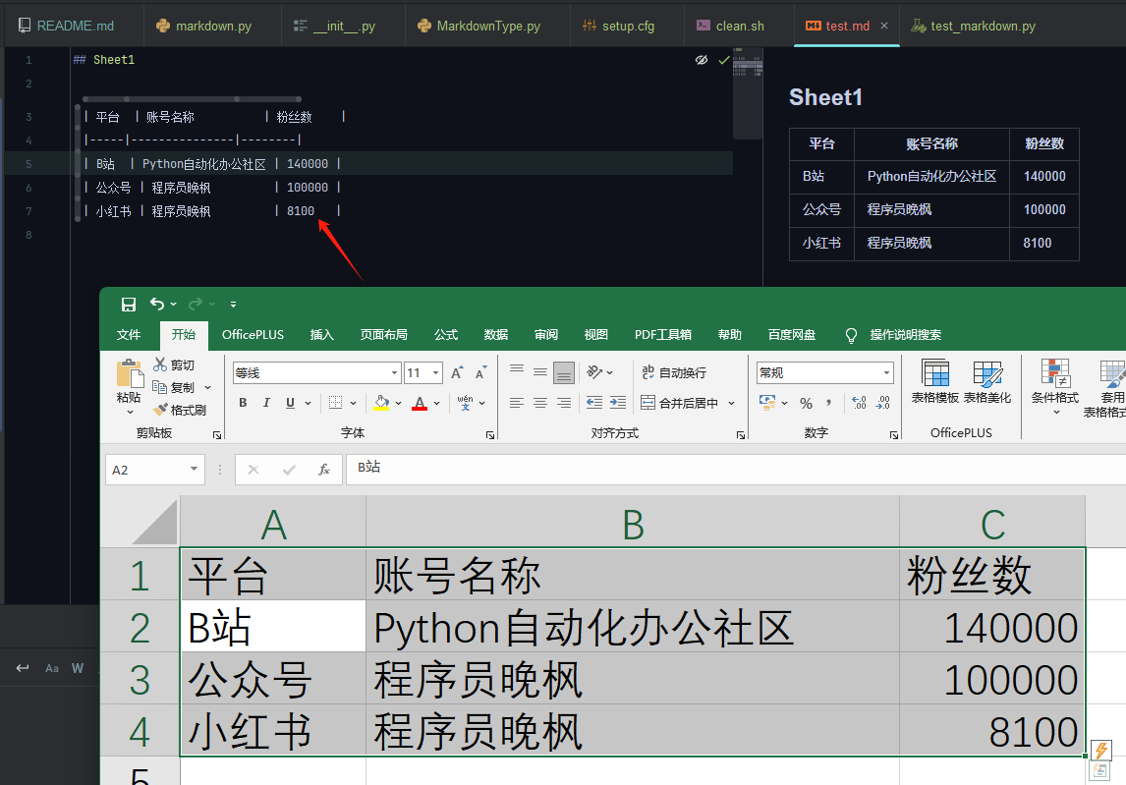Image resolution: width=1126 pixels, height=785 pixels.
Task: Open 表格美化 table beautify tool
Action: (x=987, y=381)
